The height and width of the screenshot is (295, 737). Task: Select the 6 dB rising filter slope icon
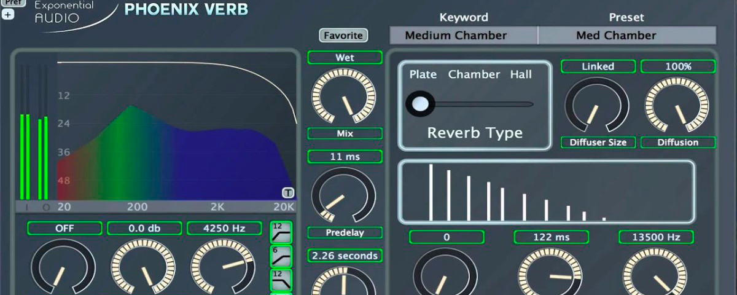pyautogui.click(x=281, y=256)
